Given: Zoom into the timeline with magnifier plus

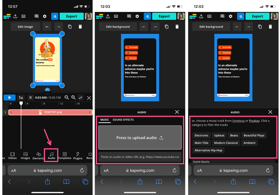Looking at the screenshot, I should pos(73,97).
